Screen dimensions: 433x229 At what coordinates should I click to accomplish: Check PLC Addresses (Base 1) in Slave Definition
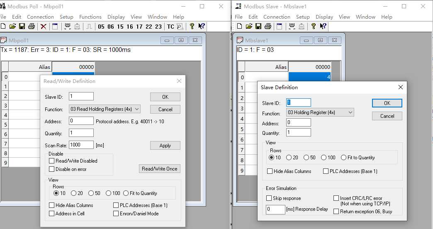click(326, 171)
